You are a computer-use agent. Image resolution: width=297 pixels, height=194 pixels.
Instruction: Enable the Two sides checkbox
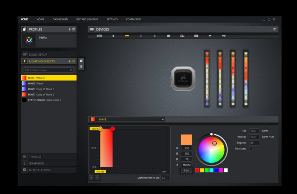(x=251, y=149)
